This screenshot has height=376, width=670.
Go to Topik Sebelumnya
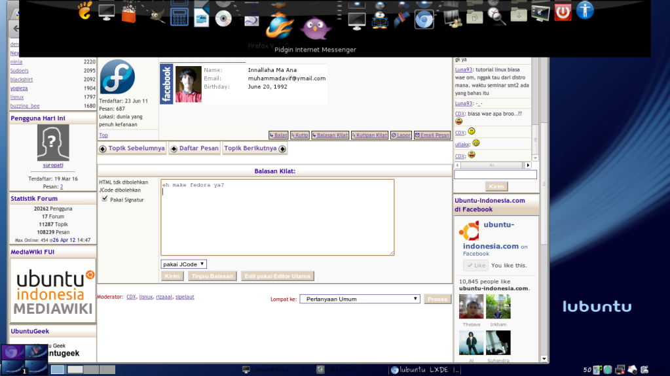click(132, 148)
